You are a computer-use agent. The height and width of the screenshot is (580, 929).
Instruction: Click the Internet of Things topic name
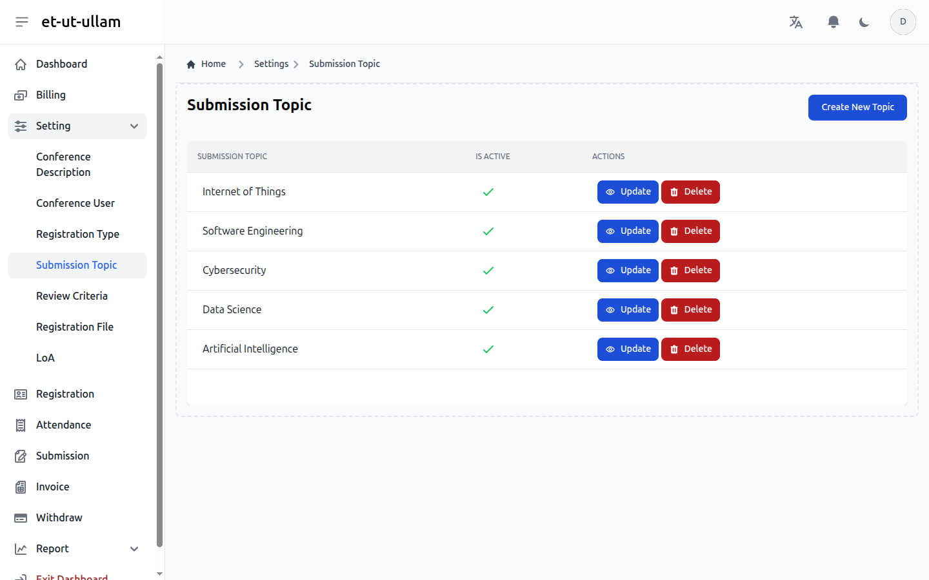click(244, 192)
